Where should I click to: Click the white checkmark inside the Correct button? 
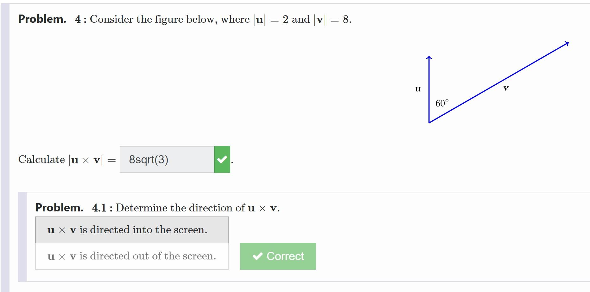click(258, 256)
